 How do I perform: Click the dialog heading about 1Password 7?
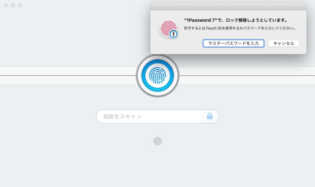click(236, 20)
